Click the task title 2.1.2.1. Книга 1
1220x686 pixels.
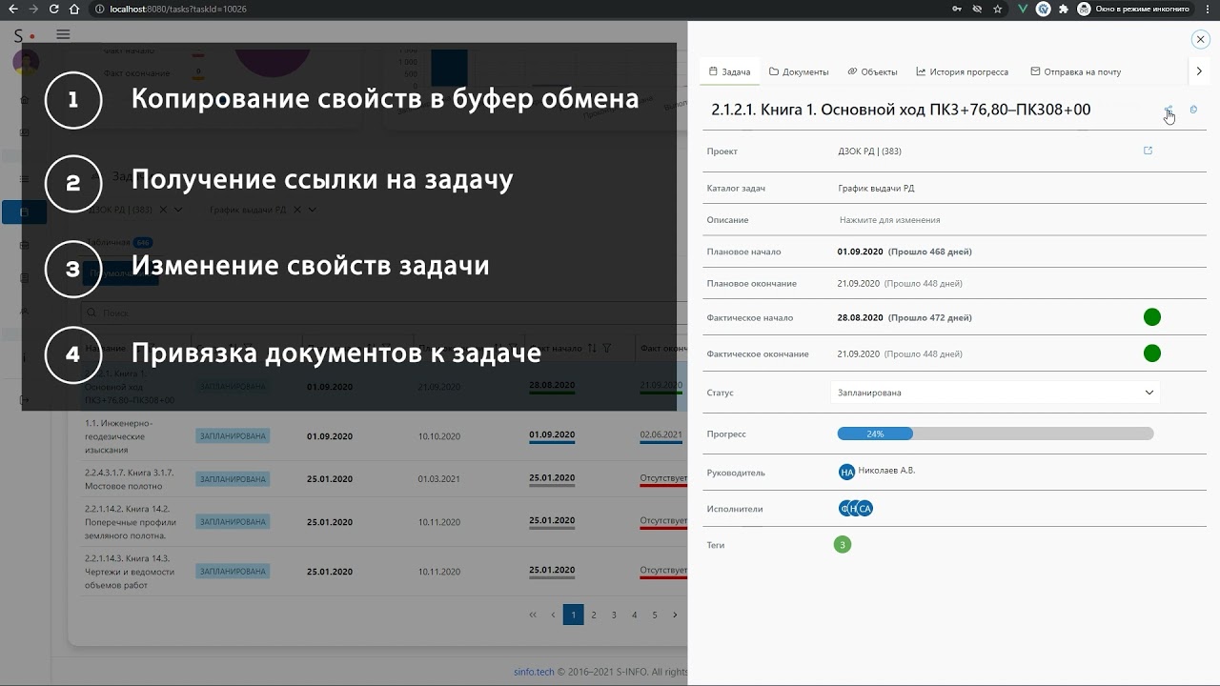coord(901,110)
